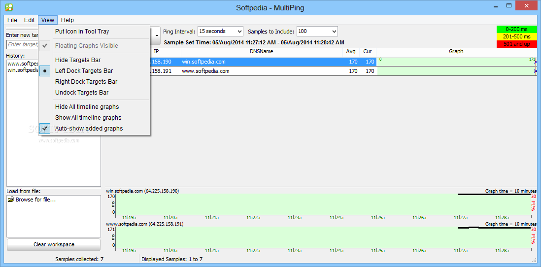Image resolution: width=541 pixels, height=267 pixels.
Task: Click the green 0-200 ms legend swatch
Action: [517, 29]
